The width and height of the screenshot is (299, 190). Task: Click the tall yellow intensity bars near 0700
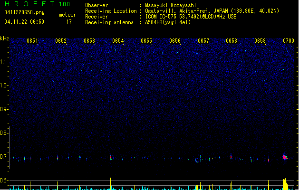click(x=285, y=183)
